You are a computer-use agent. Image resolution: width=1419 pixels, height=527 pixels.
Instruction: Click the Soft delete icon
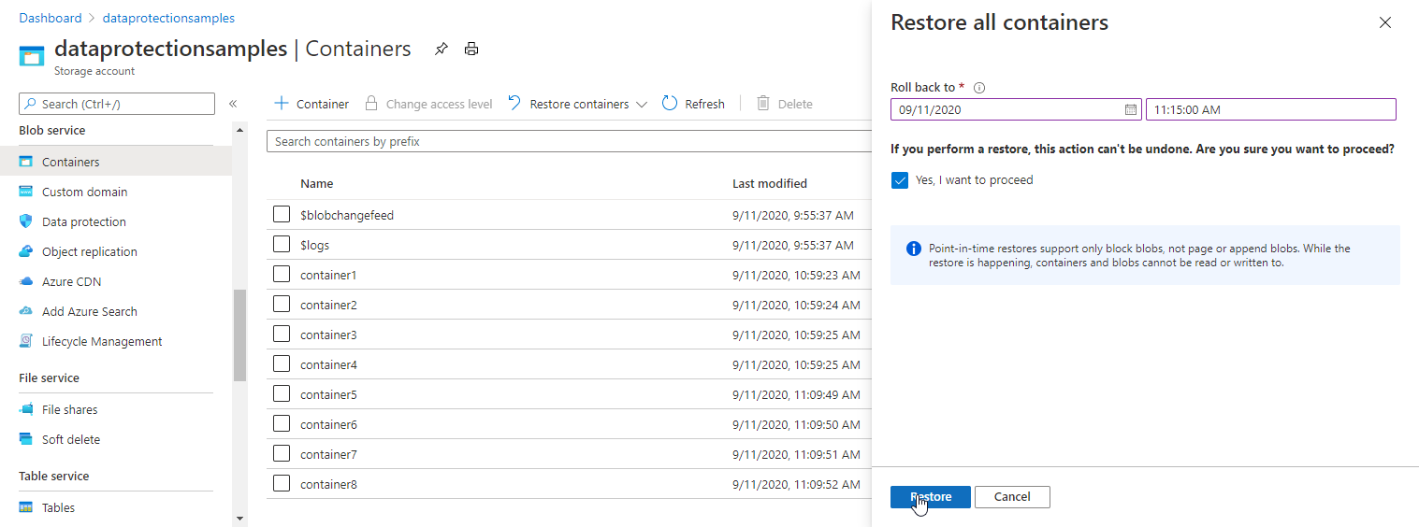click(x=26, y=439)
